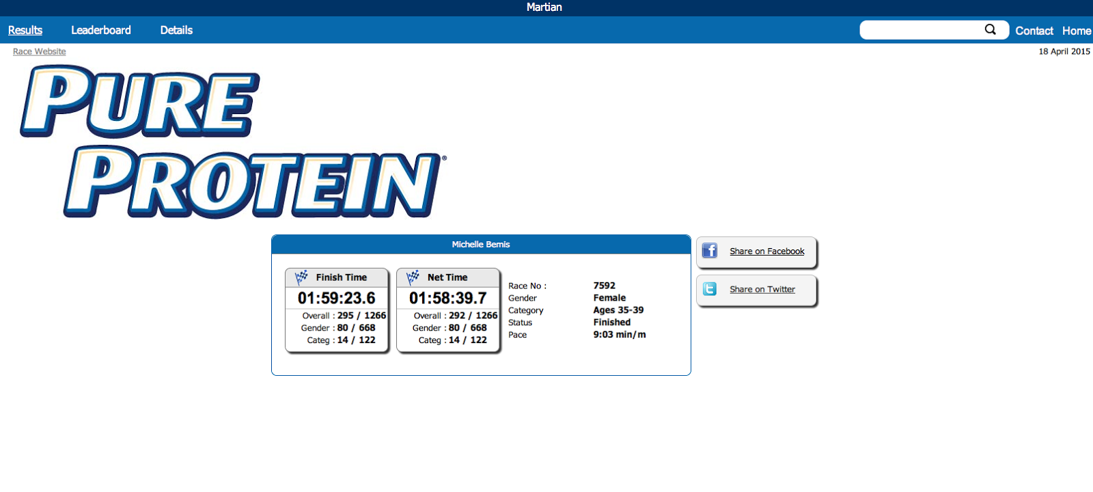Click the Finish Time heading

pos(342,277)
